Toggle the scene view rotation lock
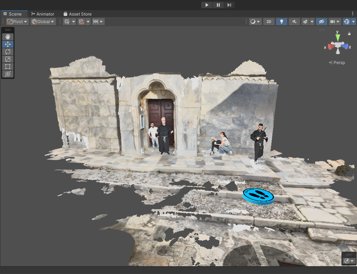Image resolution: width=357 pixels, height=274 pixels. pyautogui.click(x=349, y=34)
